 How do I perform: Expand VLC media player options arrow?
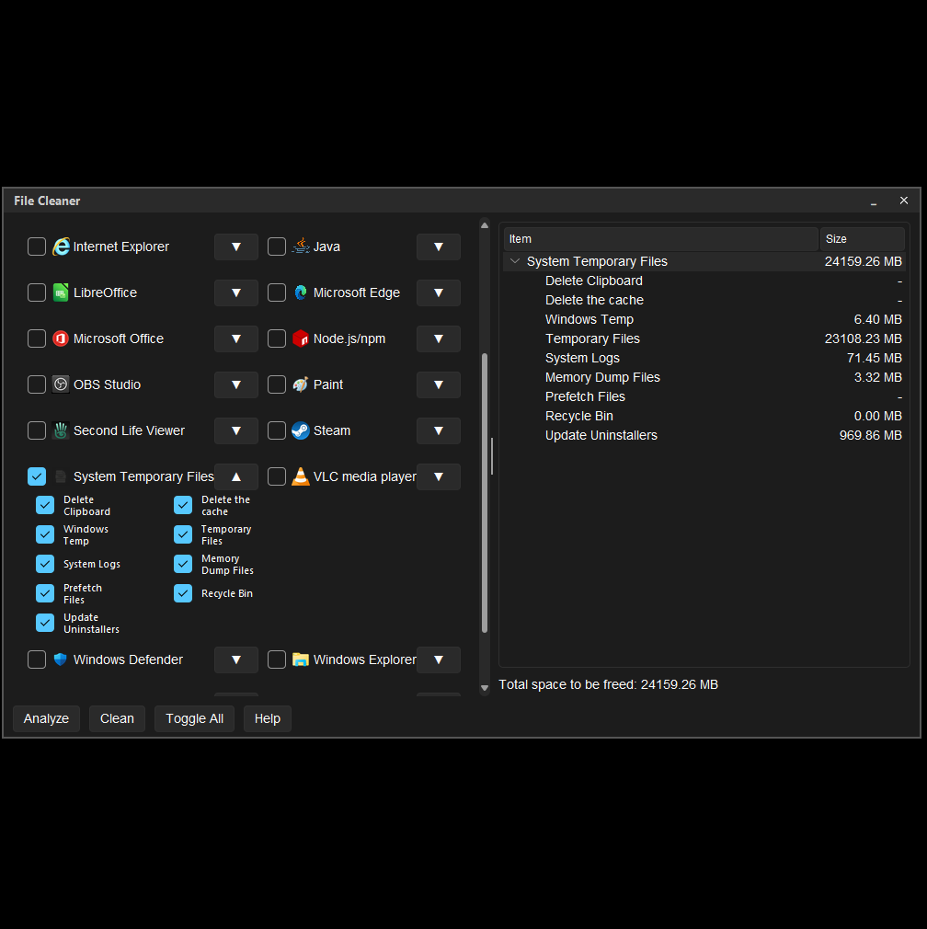(439, 476)
